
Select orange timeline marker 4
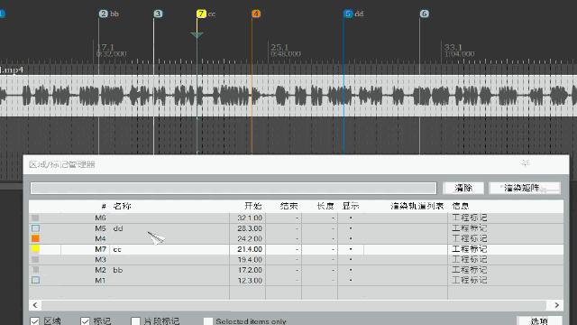click(x=256, y=14)
